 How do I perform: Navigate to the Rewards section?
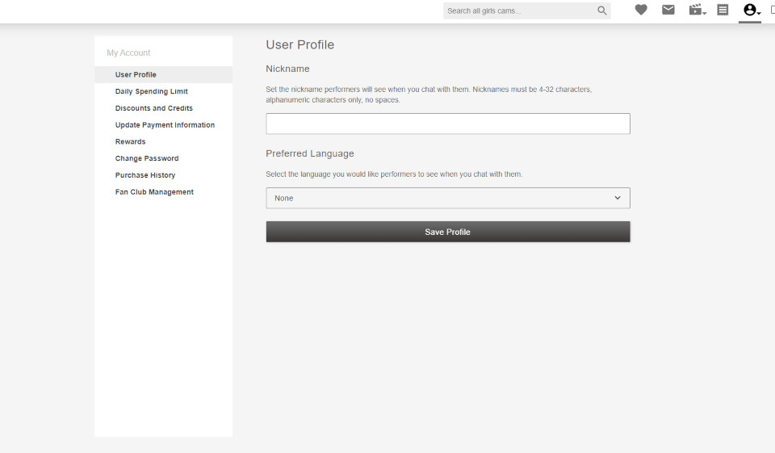click(131, 142)
